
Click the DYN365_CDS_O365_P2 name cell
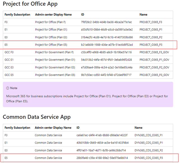pyautogui.click(x=148, y=150)
